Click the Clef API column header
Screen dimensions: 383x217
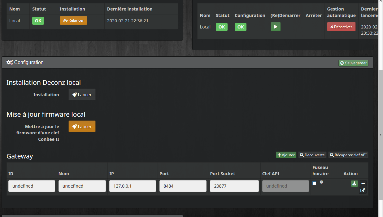click(271, 174)
